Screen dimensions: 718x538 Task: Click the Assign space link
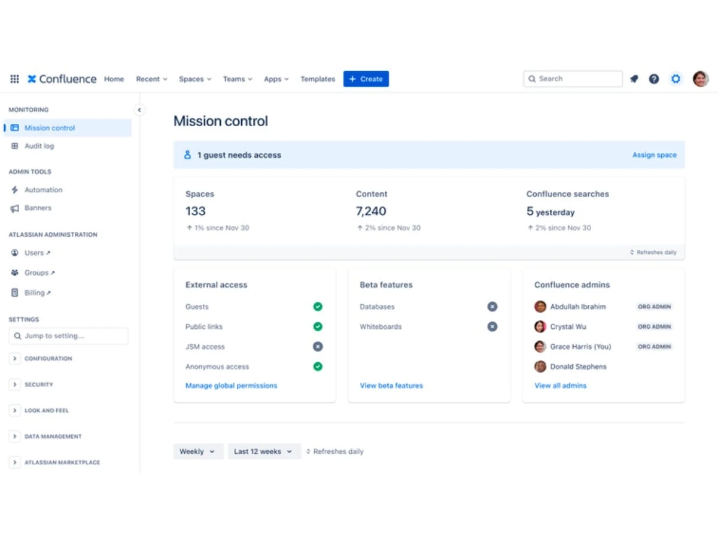click(x=655, y=155)
